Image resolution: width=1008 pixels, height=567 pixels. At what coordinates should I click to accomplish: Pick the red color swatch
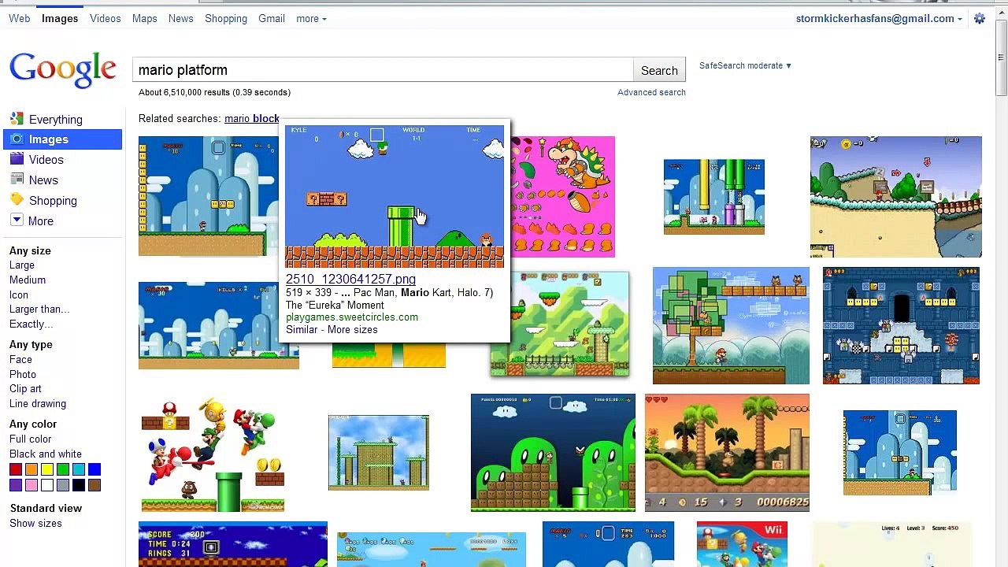point(16,469)
